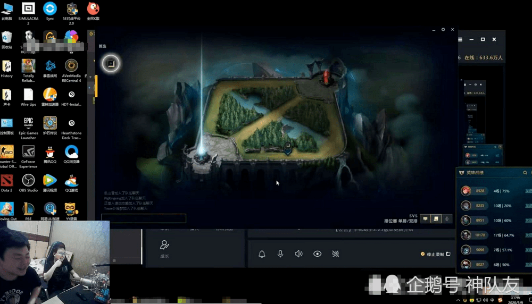
Task: Open the Recycle Bin on the desktop
Action: (7, 40)
